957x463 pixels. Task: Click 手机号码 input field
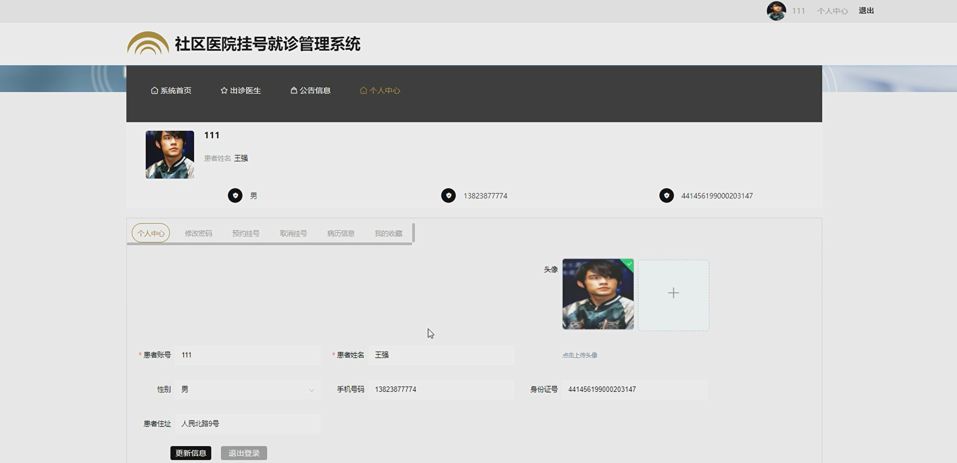pyautogui.click(x=441, y=390)
